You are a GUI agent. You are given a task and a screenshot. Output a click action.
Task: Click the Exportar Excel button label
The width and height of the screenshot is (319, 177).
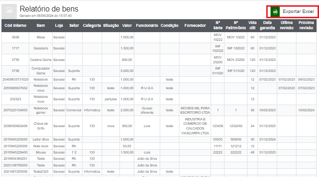[298, 12]
